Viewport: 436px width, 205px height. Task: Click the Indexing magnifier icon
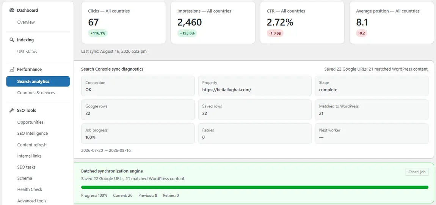11,40
